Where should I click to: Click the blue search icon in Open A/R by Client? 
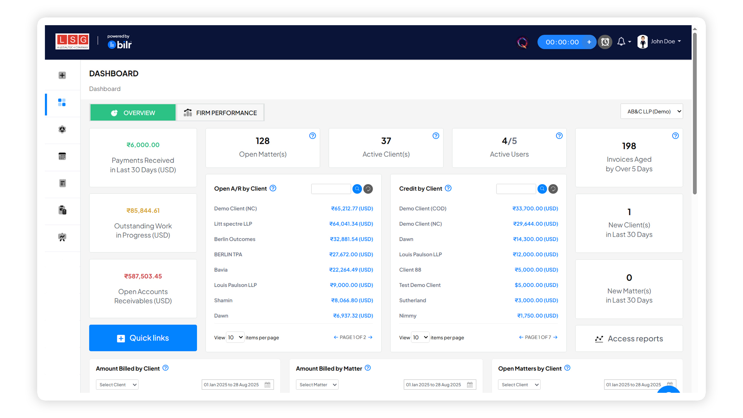[357, 189]
